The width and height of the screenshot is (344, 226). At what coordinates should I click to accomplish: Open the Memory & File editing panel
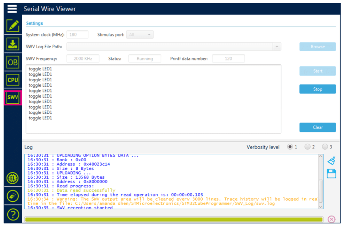tap(13, 26)
